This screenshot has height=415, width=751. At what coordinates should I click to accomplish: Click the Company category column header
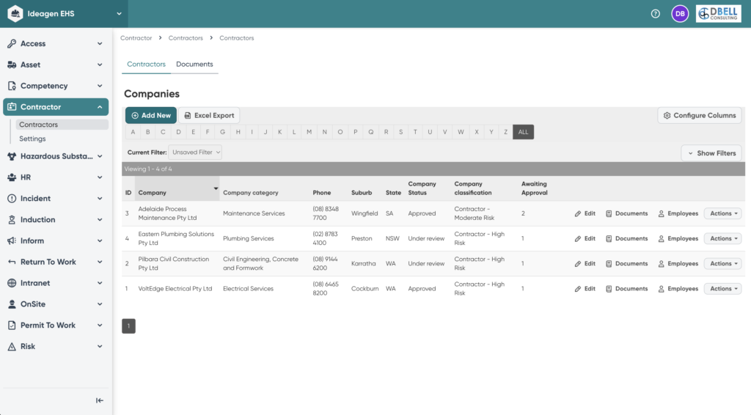(x=251, y=193)
